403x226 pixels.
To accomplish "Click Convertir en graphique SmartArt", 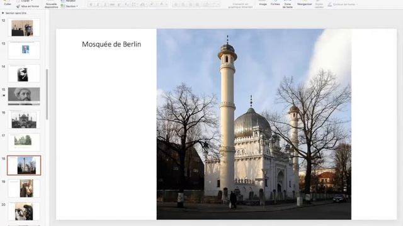I will point(241,5).
